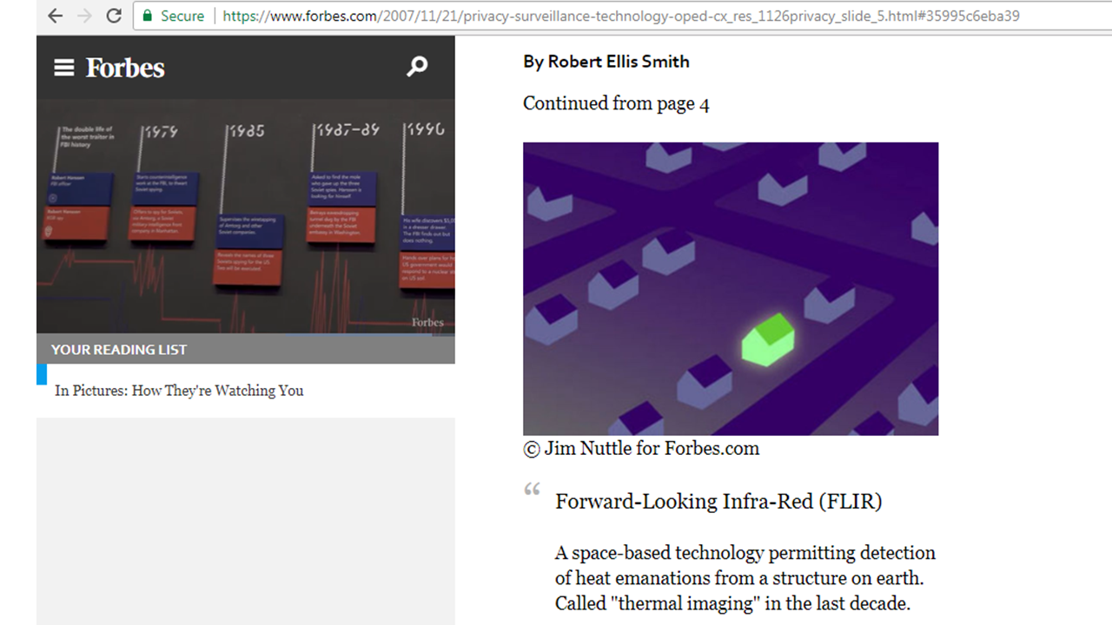Viewport: 1112px width, 625px height.
Task: Click the author name Robert Ellis Smith
Action: point(618,62)
